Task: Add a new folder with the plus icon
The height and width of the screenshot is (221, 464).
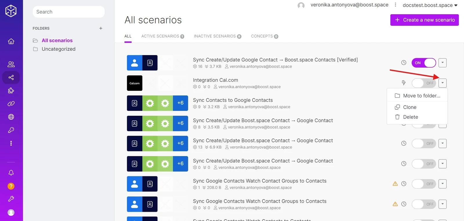Action: pos(101,28)
